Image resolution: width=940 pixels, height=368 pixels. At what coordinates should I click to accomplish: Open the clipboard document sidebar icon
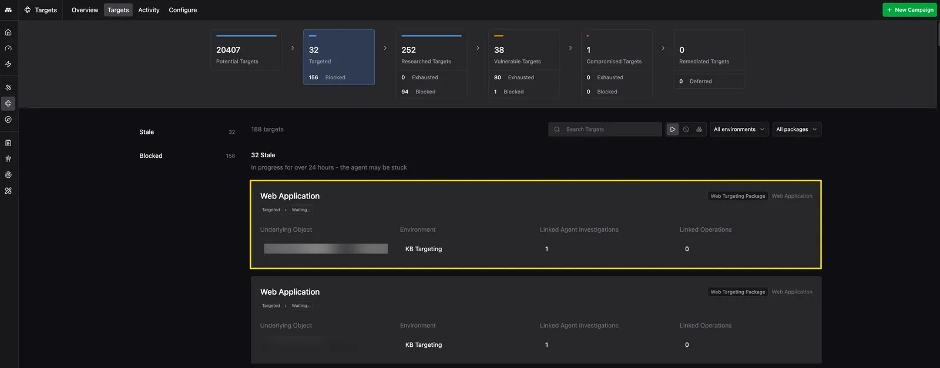click(x=8, y=143)
